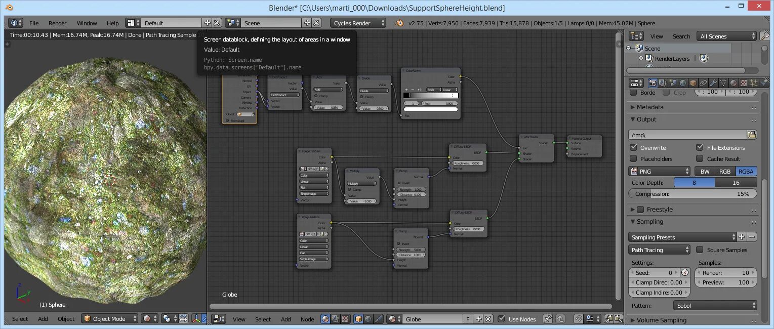Toggle the Overwrite checkbox
Viewport: 774px width, 329px height.
tap(633, 147)
